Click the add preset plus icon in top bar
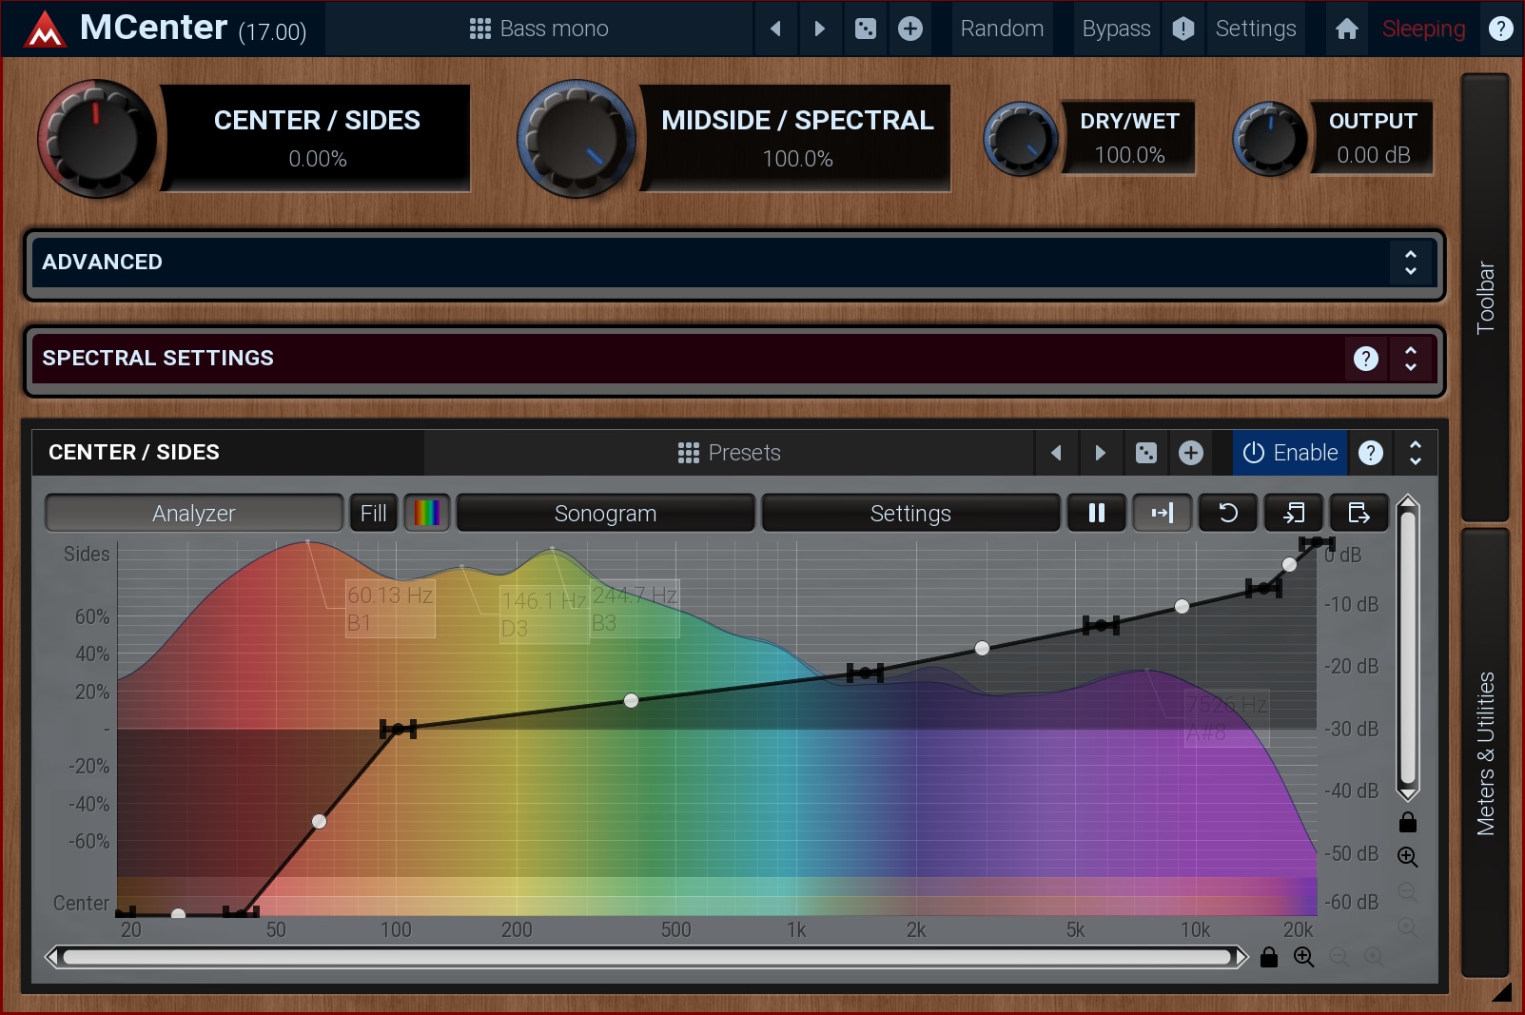The width and height of the screenshot is (1525, 1015). 909,29
